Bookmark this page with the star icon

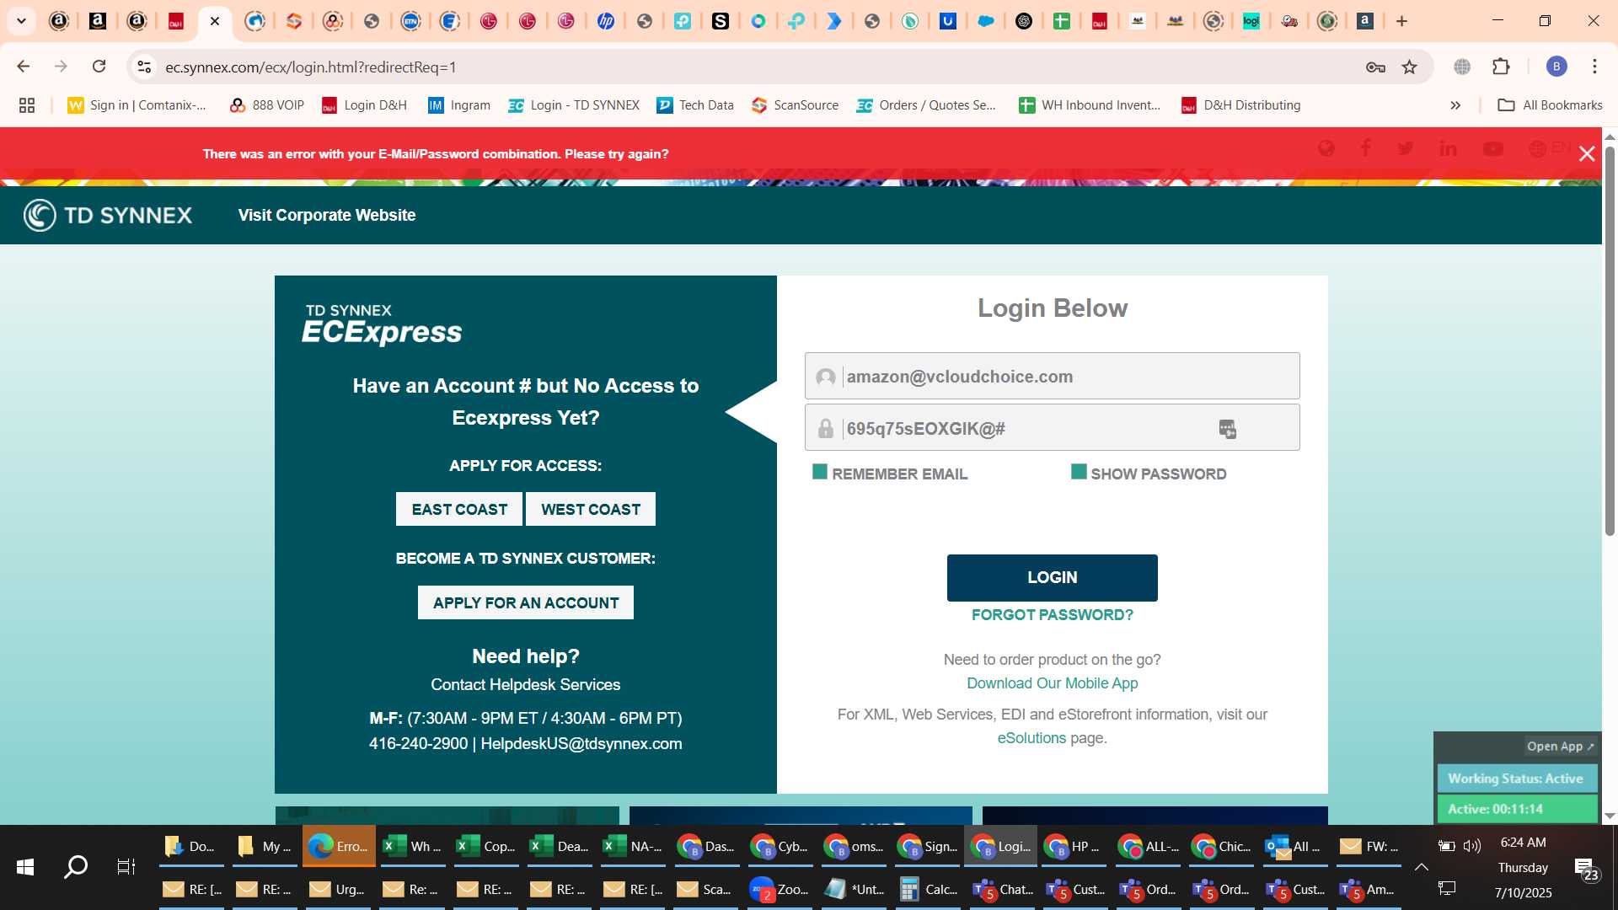point(1409,67)
